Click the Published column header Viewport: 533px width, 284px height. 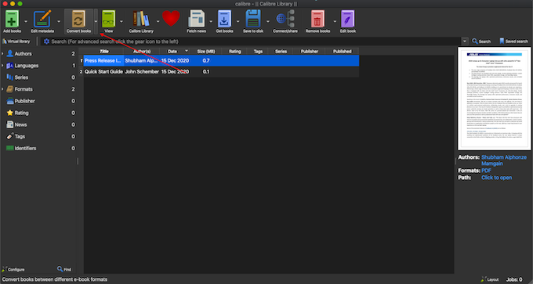pyautogui.click(x=342, y=51)
